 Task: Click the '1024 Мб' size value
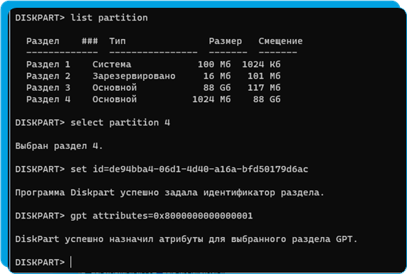click(211, 99)
